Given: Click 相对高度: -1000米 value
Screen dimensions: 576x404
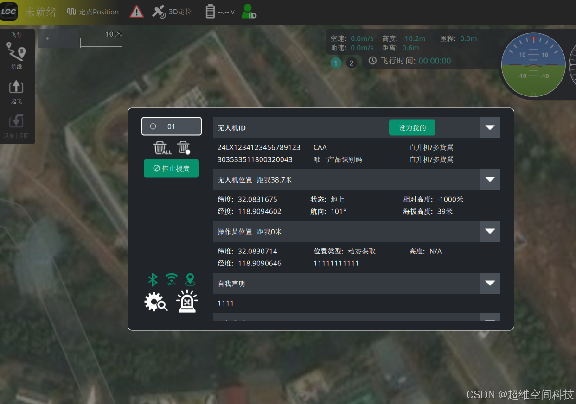Looking at the screenshot, I should [x=433, y=199].
